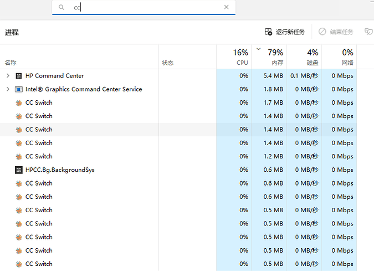Image resolution: width=374 pixels, height=277 pixels.
Task: Click the HP Command Center app icon
Action: 19,76
